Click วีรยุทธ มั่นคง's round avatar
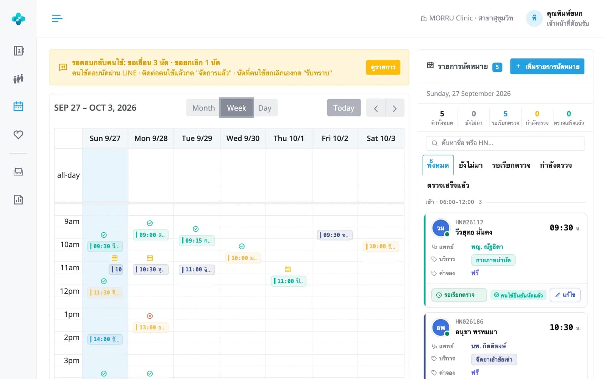Viewport: 606px width, 379px height. 440,228
